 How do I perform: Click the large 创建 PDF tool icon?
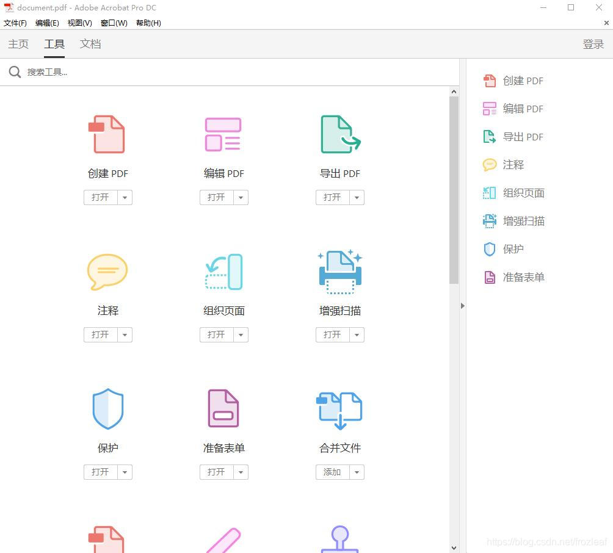pyautogui.click(x=107, y=134)
